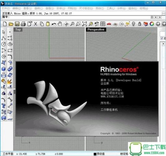Screen dimensions: 166x156
Task: Click the New file icon
Action: point(5,24)
